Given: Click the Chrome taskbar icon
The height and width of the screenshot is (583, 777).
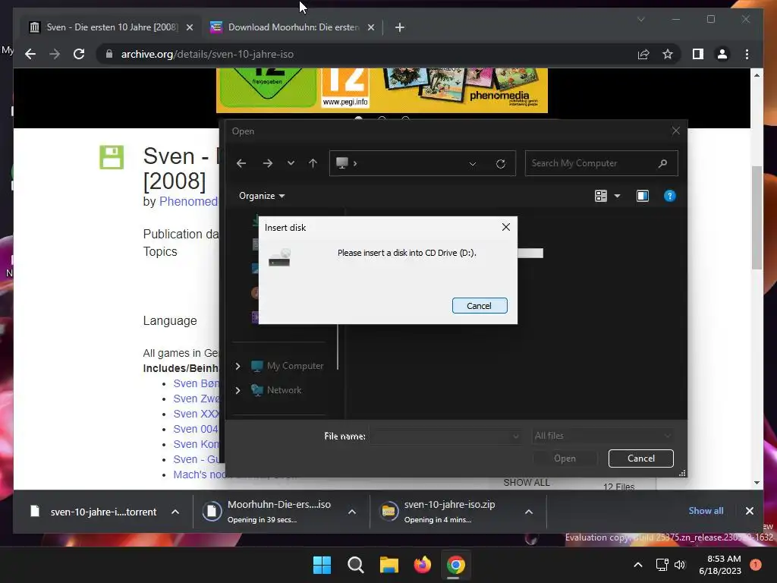Looking at the screenshot, I should pyautogui.click(x=456, y=565).
